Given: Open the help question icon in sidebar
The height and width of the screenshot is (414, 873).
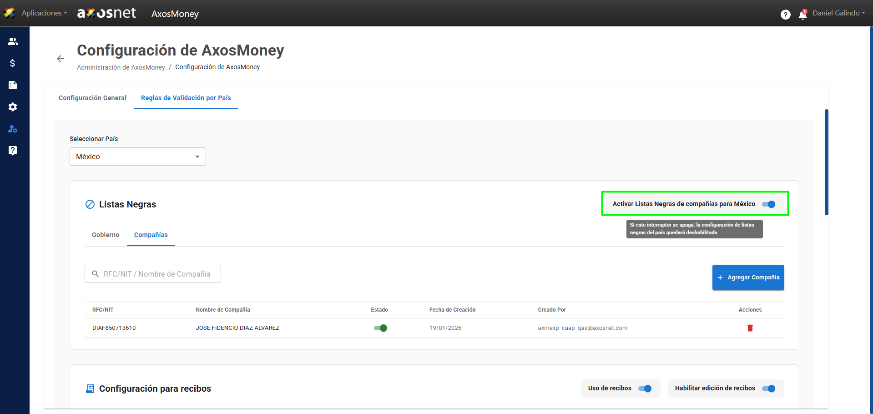Looking at the screenshot, I should (x=13, y=151).
